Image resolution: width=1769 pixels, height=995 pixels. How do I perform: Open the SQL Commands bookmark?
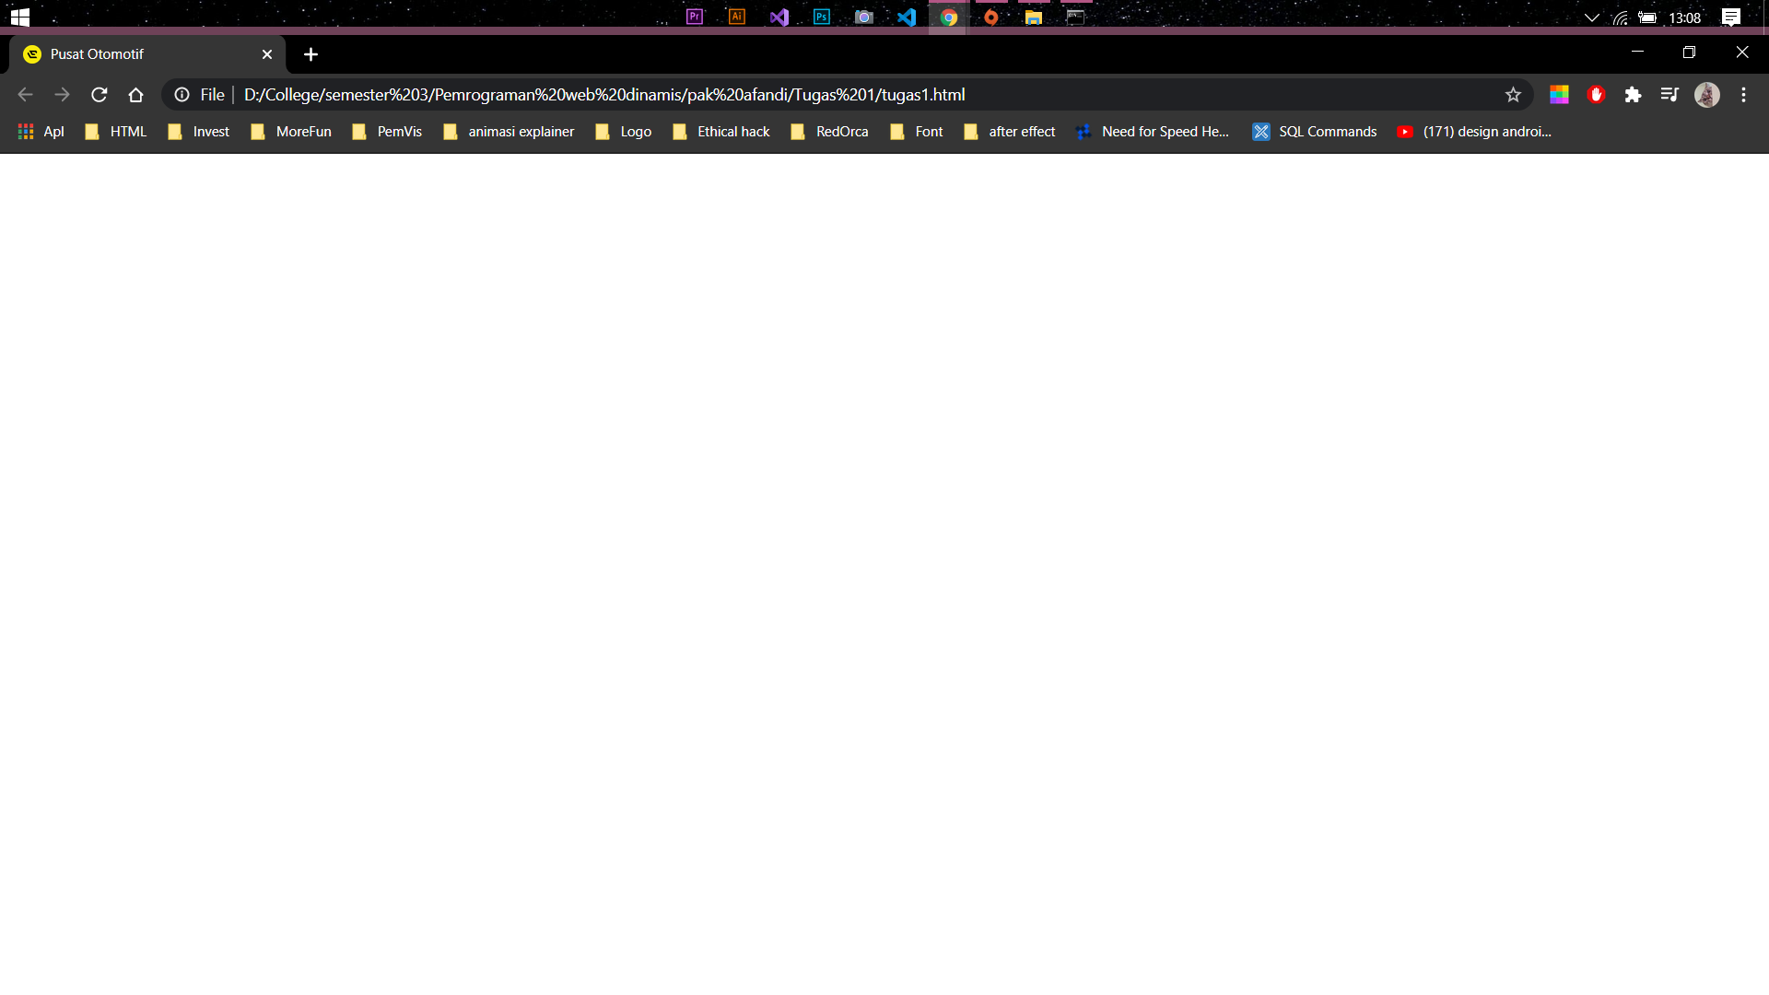1315,132
